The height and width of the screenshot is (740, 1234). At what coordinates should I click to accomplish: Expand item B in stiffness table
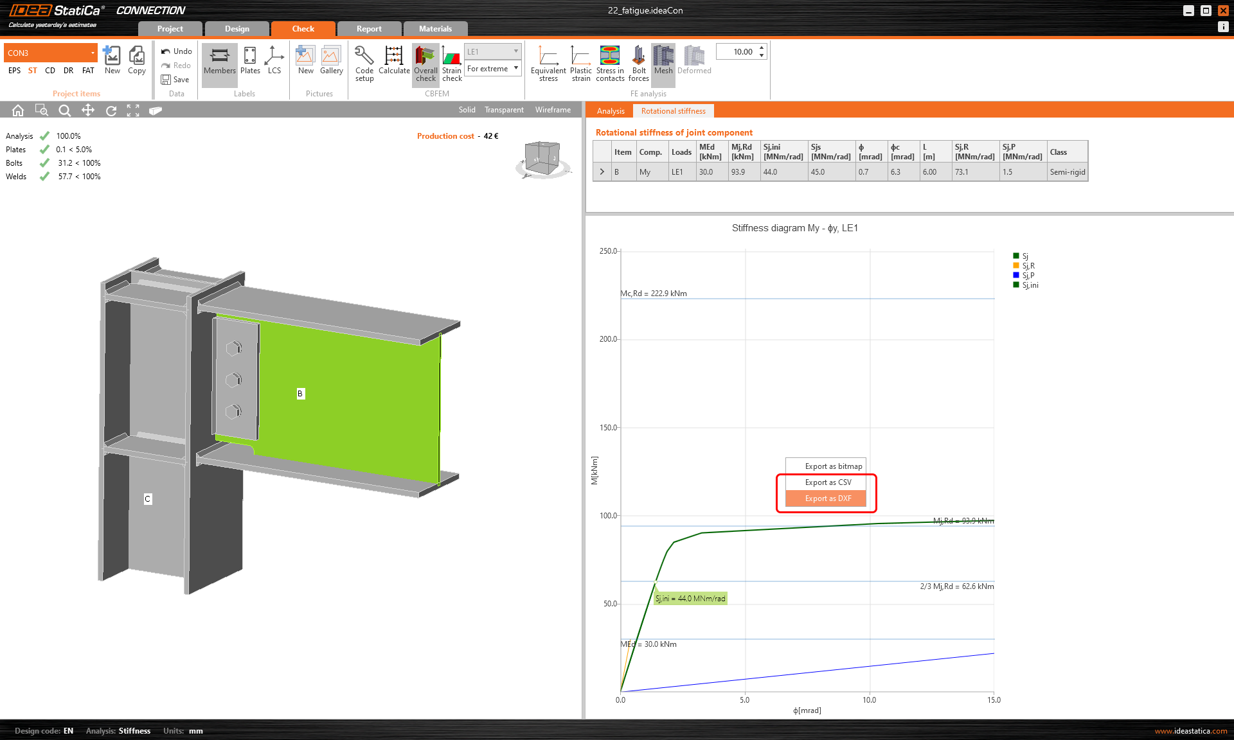point(601,172)
